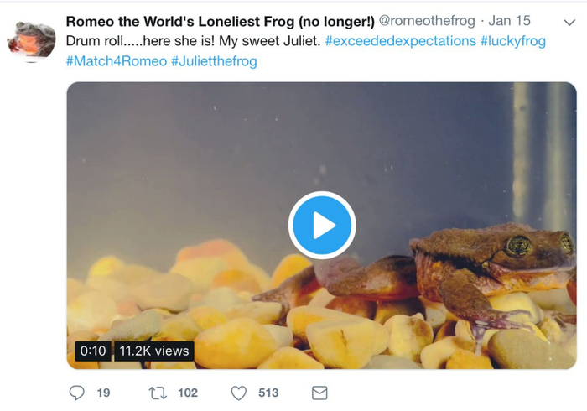The image size is (587, 411).
Task: Click the envelope direct message icon
Action: [x=319, y=393]
